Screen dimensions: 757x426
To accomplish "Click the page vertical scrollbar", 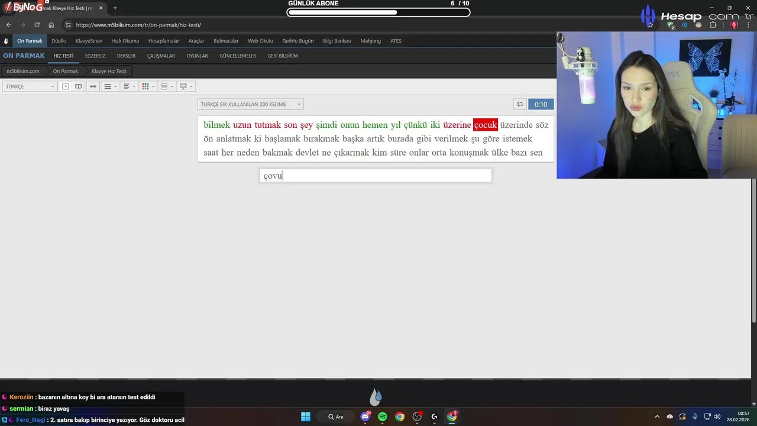I will [x=753, y=200].
